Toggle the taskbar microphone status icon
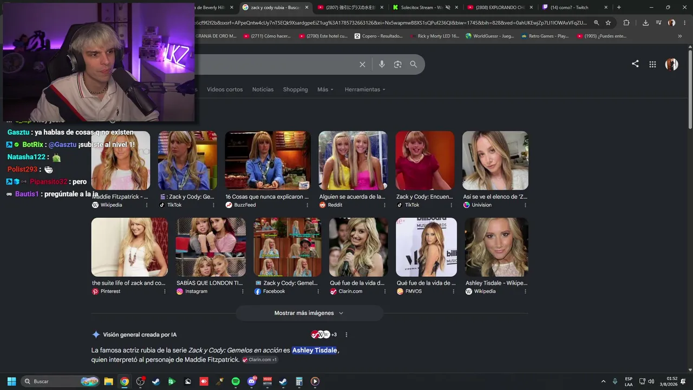 (x=614, y=381)
